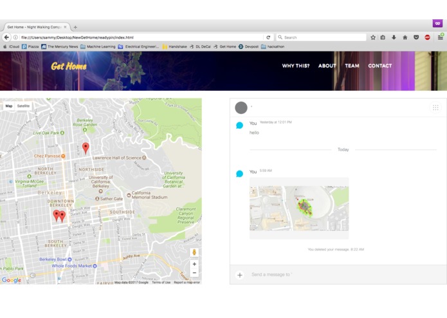The image size is (447, 318).
Task: Click the purple private browsing mask icon
Action: pos(437,23)
